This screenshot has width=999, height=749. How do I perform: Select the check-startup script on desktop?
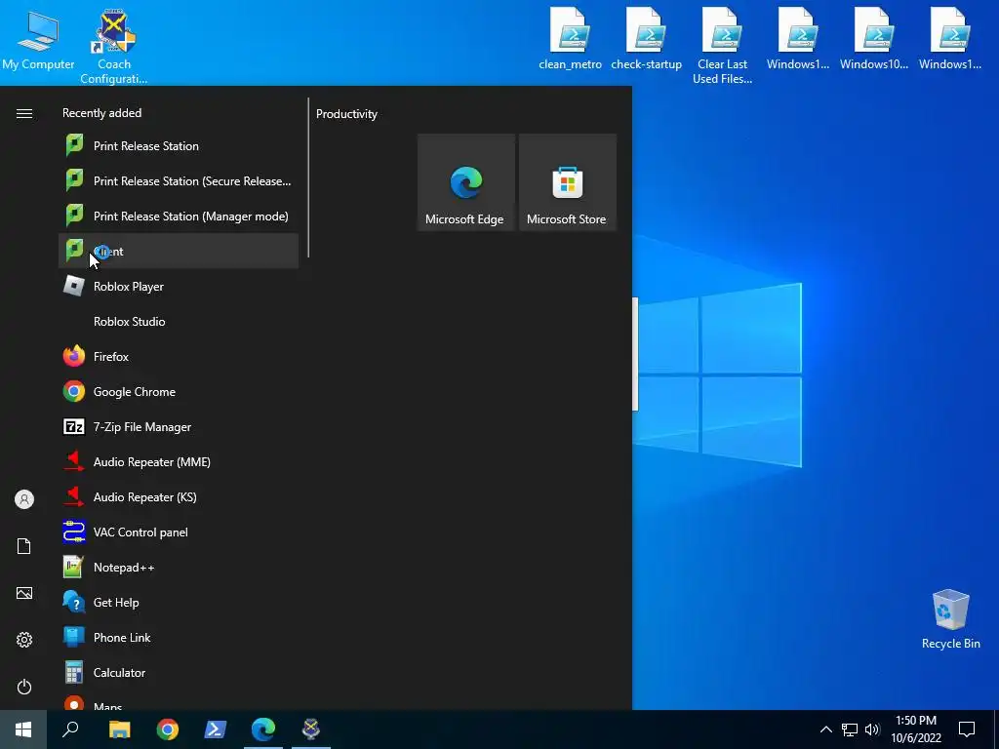tap(646, 38)
